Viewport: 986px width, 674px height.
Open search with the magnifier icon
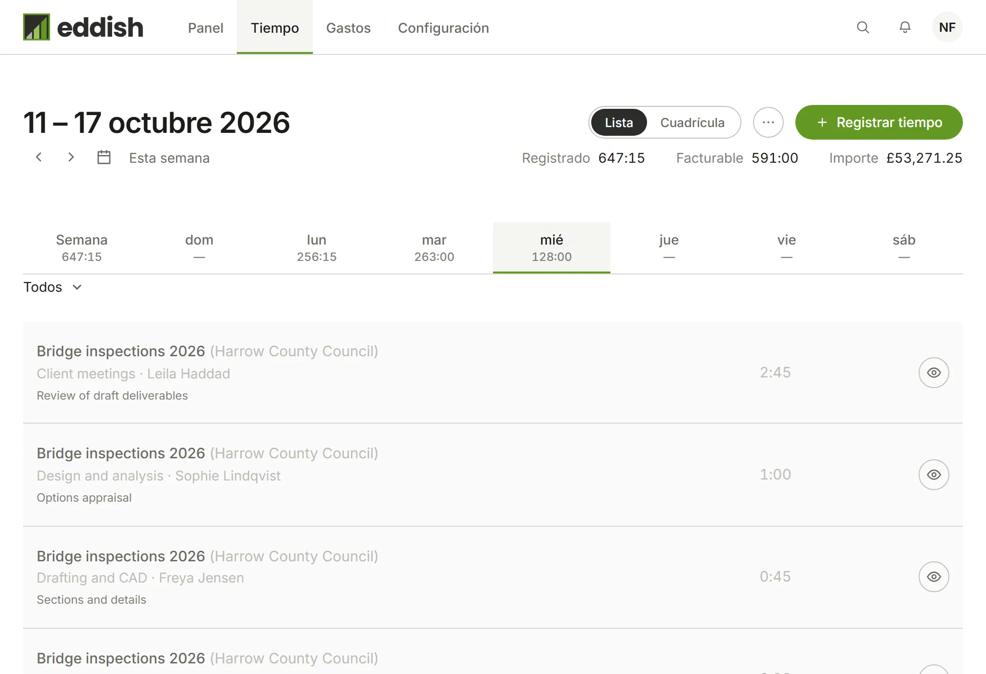point(863,27)
